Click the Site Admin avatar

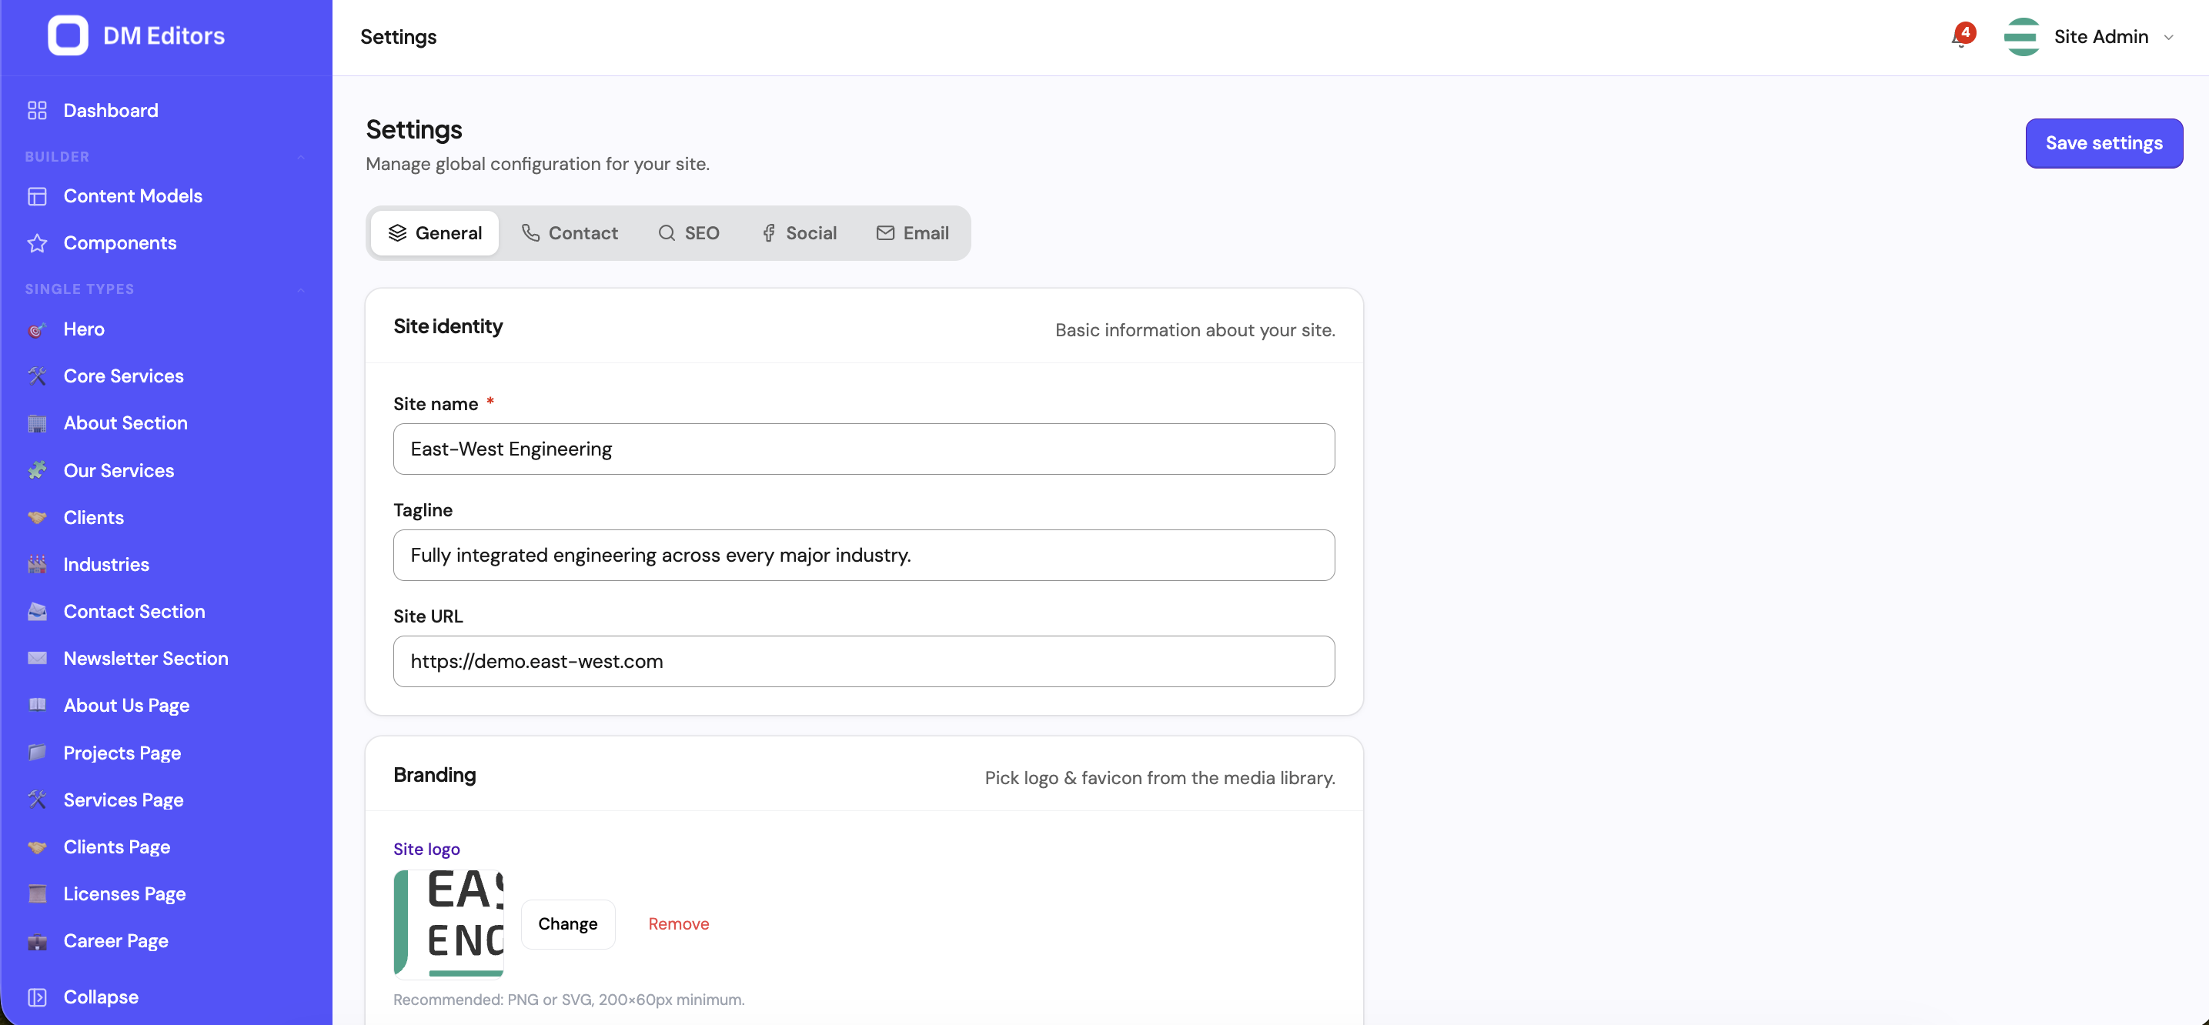click(x=2022, y=37)
